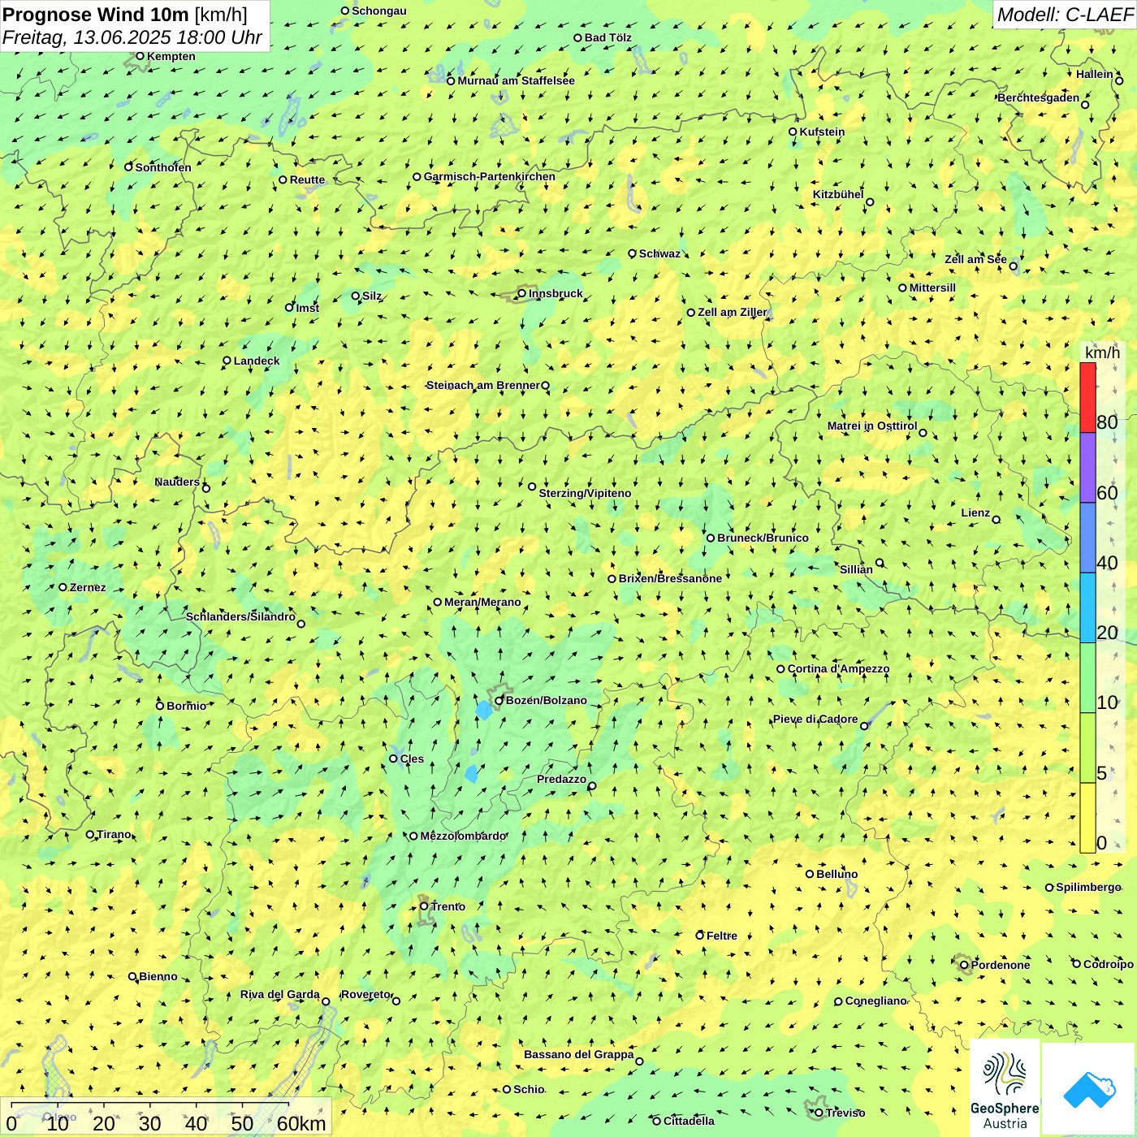The image size is (1137, 1137).
Task: Click the Meran/Merano city label
Action: pyautogui.click(x=482, y=602)
